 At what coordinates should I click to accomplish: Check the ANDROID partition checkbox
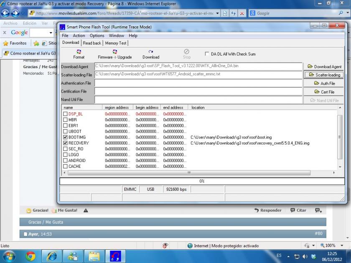65,160
